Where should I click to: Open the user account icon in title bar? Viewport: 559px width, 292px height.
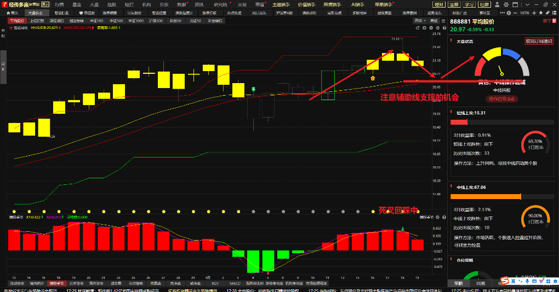pyautogui.click(x=497, y=4)
